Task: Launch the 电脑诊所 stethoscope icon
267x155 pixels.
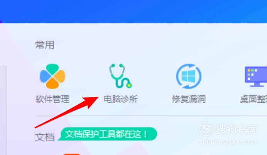Action: pos(120,76)
